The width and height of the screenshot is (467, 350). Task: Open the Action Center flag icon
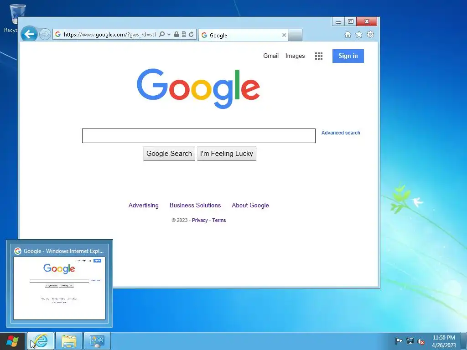click(x=399, y=341)
